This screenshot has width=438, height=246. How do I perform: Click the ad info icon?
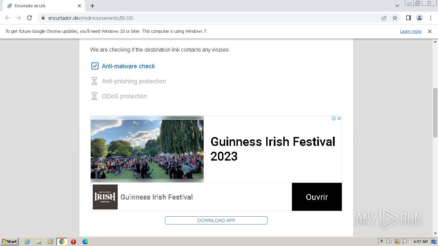[334, 118]
